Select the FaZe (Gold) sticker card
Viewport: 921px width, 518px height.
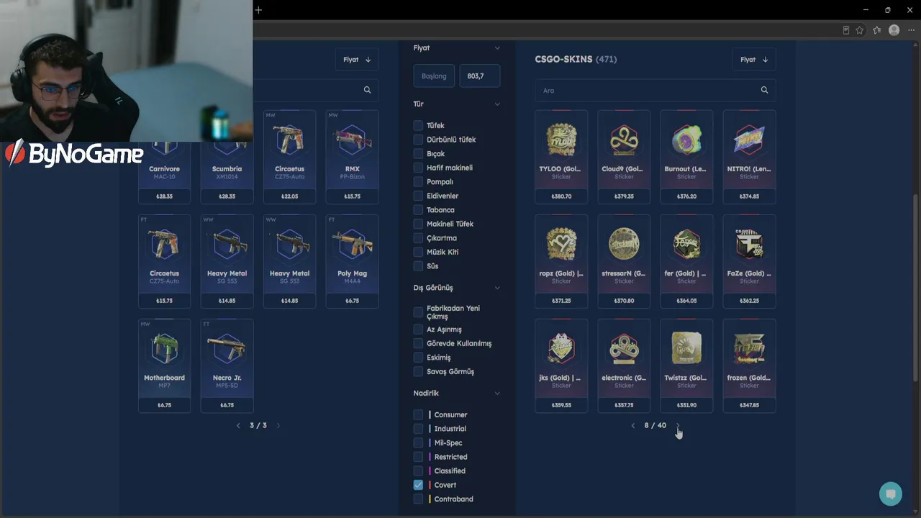pyautogui.click(x=749, y=261)
